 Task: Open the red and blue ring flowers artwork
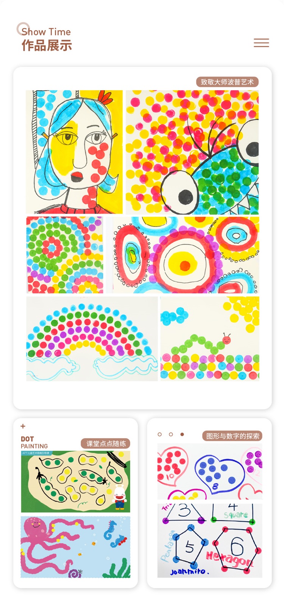coord(186,255)
